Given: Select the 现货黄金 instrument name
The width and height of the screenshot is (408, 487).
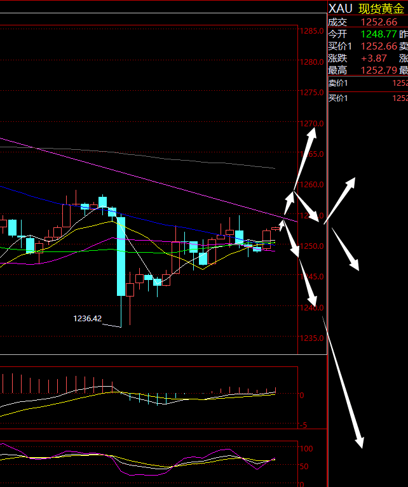Looking at the screenshot, I should pyautogui.click(x=381, y=9).
